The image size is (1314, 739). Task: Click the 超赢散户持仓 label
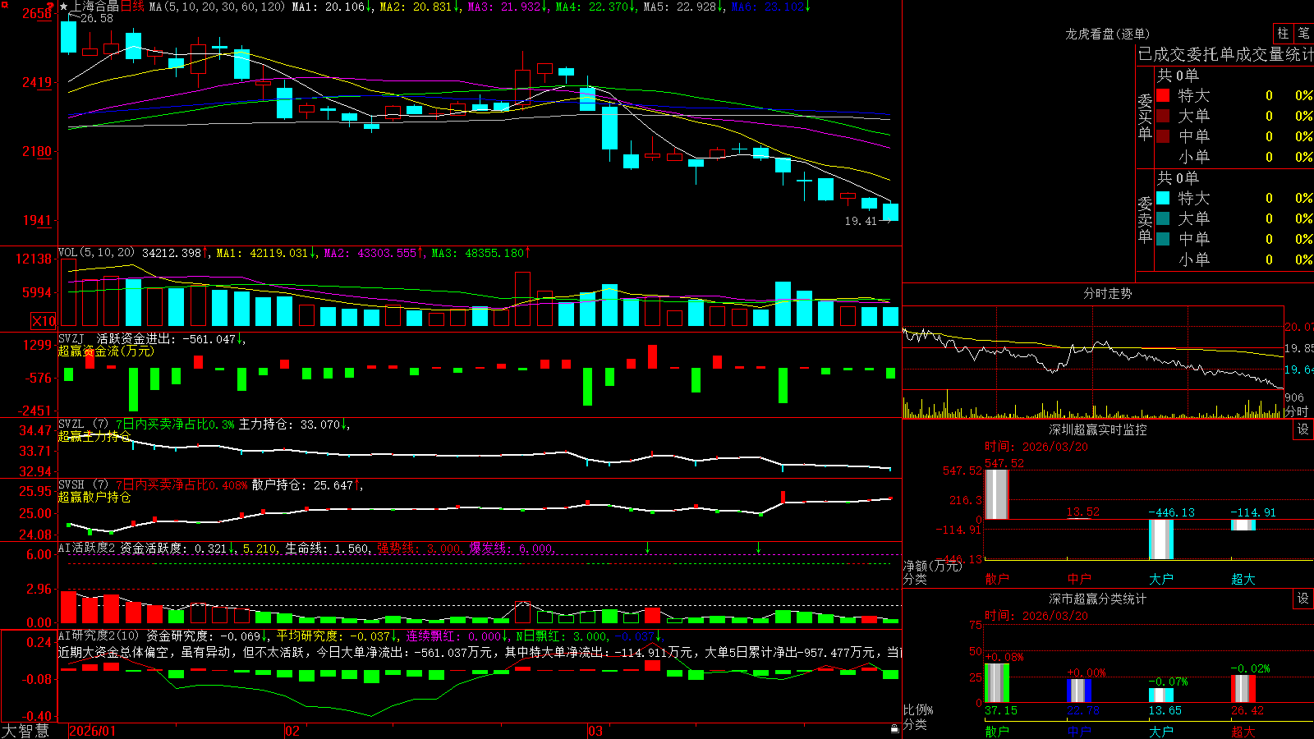(x=94, y=497)
